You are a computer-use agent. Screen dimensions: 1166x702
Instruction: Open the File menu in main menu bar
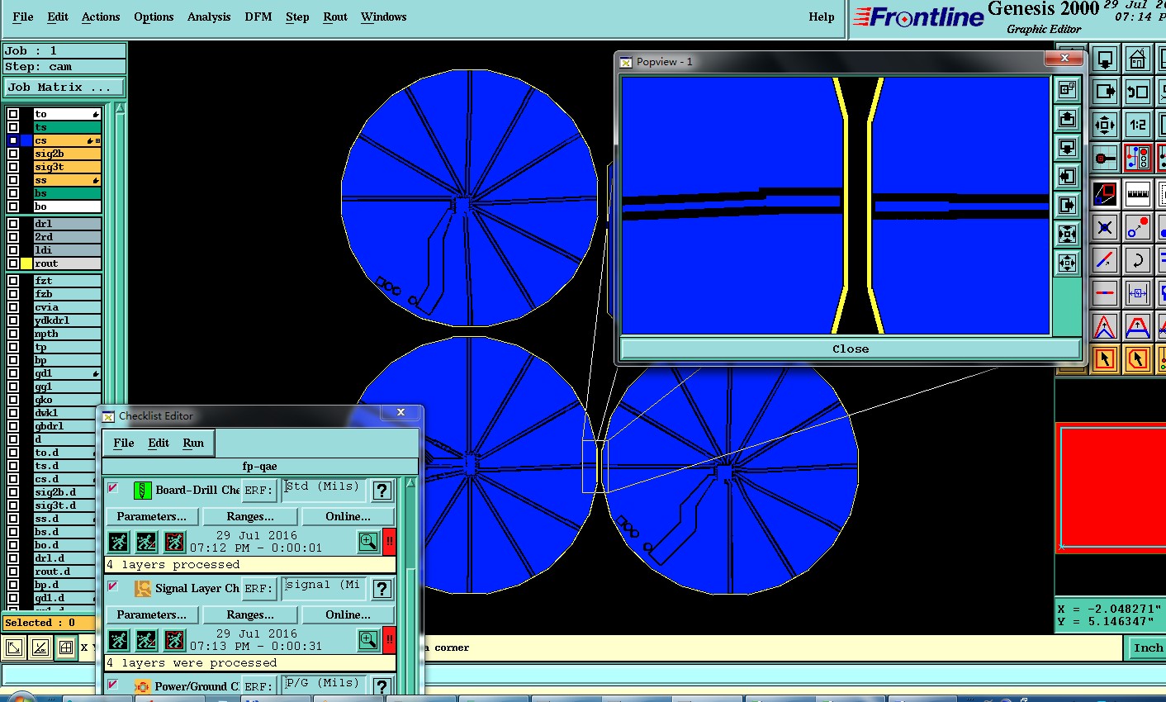[x=23, y=17]
